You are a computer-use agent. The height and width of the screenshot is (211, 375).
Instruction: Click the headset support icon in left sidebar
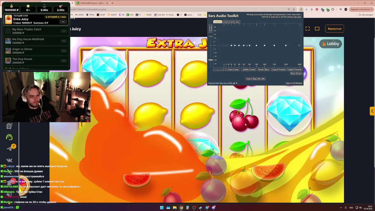click(x=9, y=137)
